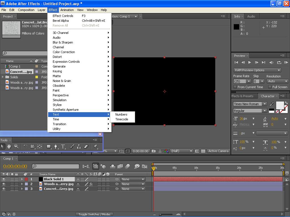
Task: Enable Frame Blending filmstrip icon in timeline
Action: (x=120, y=166)
